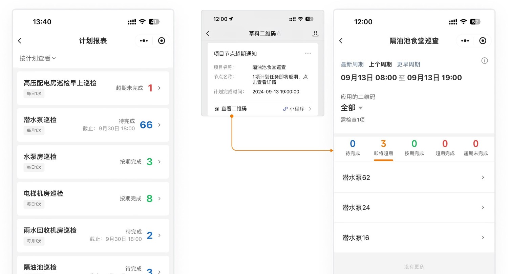Click the info icon on 隔油池食堂巡查
This screenshot has height=274, width=508.
(x=485, y=61)
